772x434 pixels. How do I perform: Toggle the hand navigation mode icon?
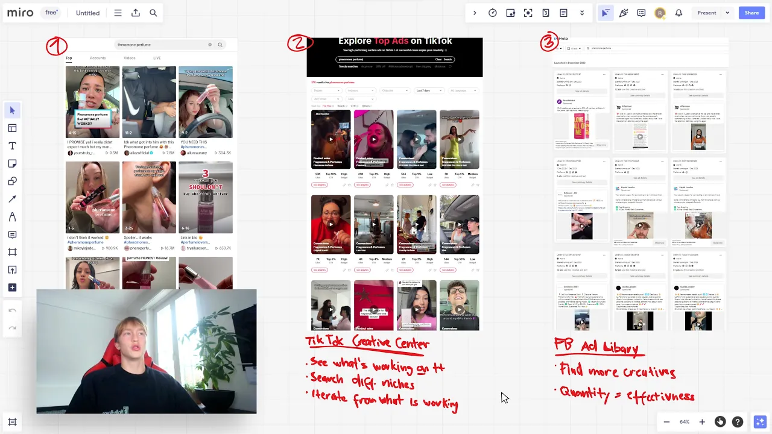pyautogui.click(x=720, y=422)
